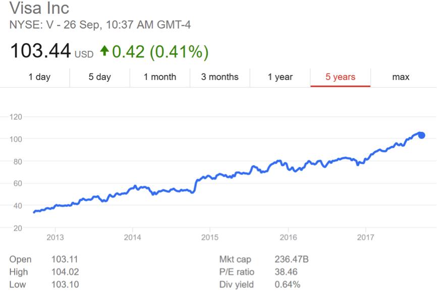Switch to the 1 year view
The width and height of the screenshot is (437, 296).
click(280, 77)
